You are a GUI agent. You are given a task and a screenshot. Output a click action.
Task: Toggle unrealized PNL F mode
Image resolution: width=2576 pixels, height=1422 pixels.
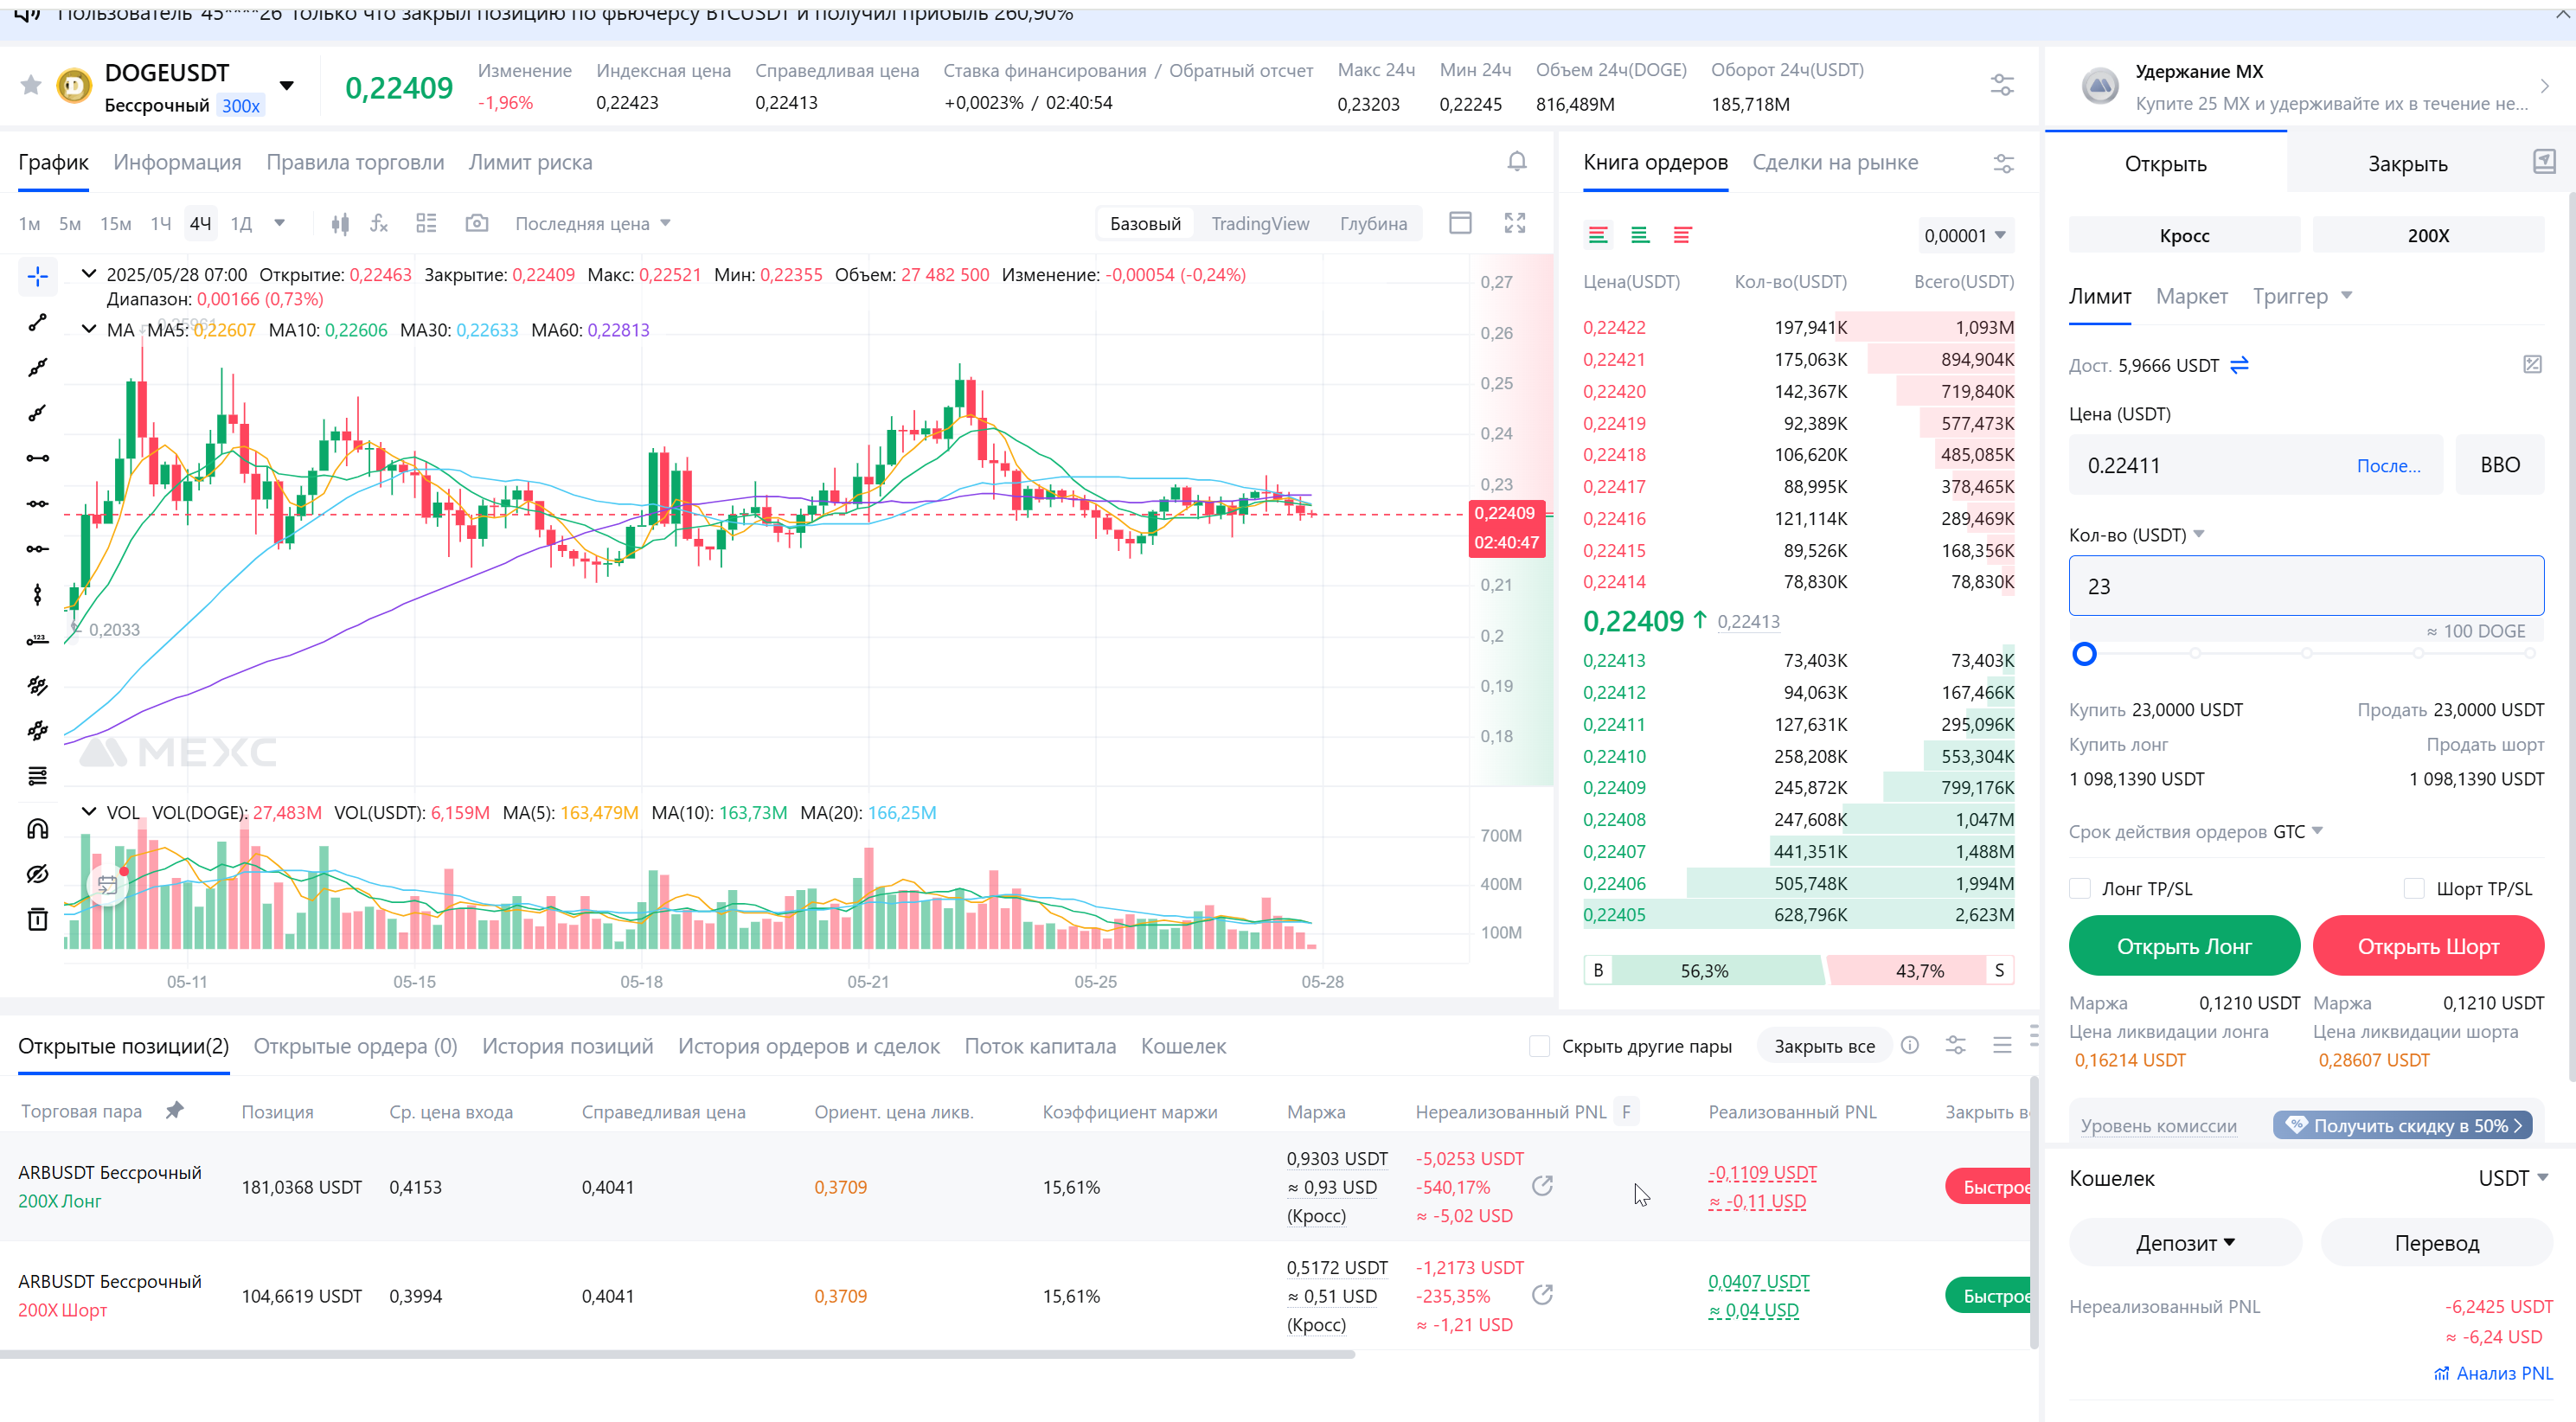[1626, 1112]
